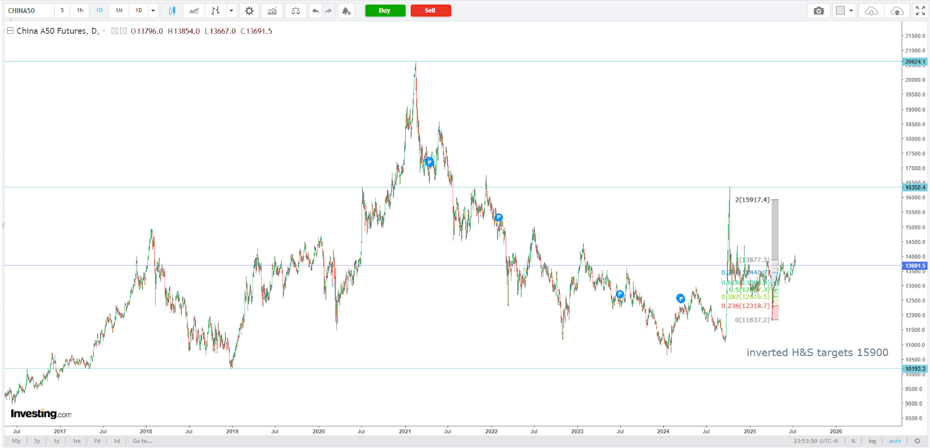Save chart layout to cloud
Screen dimensions: 930x448
[897, 10]
